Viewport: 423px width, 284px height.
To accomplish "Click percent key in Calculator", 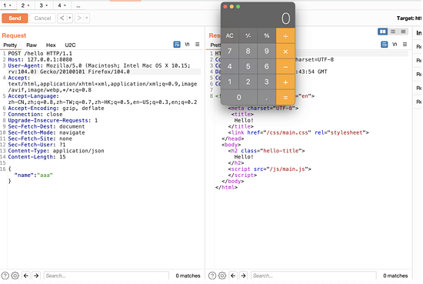I will 267,35.
